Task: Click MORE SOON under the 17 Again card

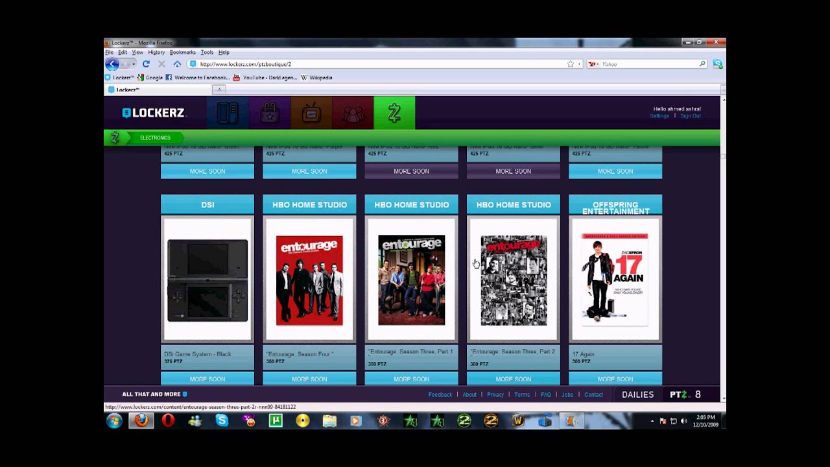Action: pos(615,378)
